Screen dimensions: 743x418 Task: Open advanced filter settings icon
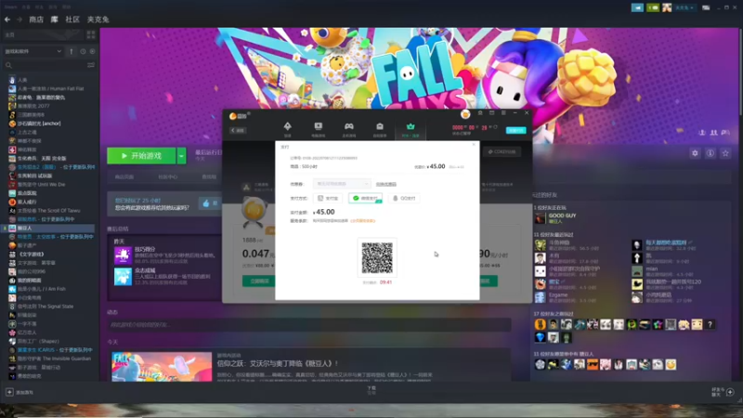(x=90, y=65)
